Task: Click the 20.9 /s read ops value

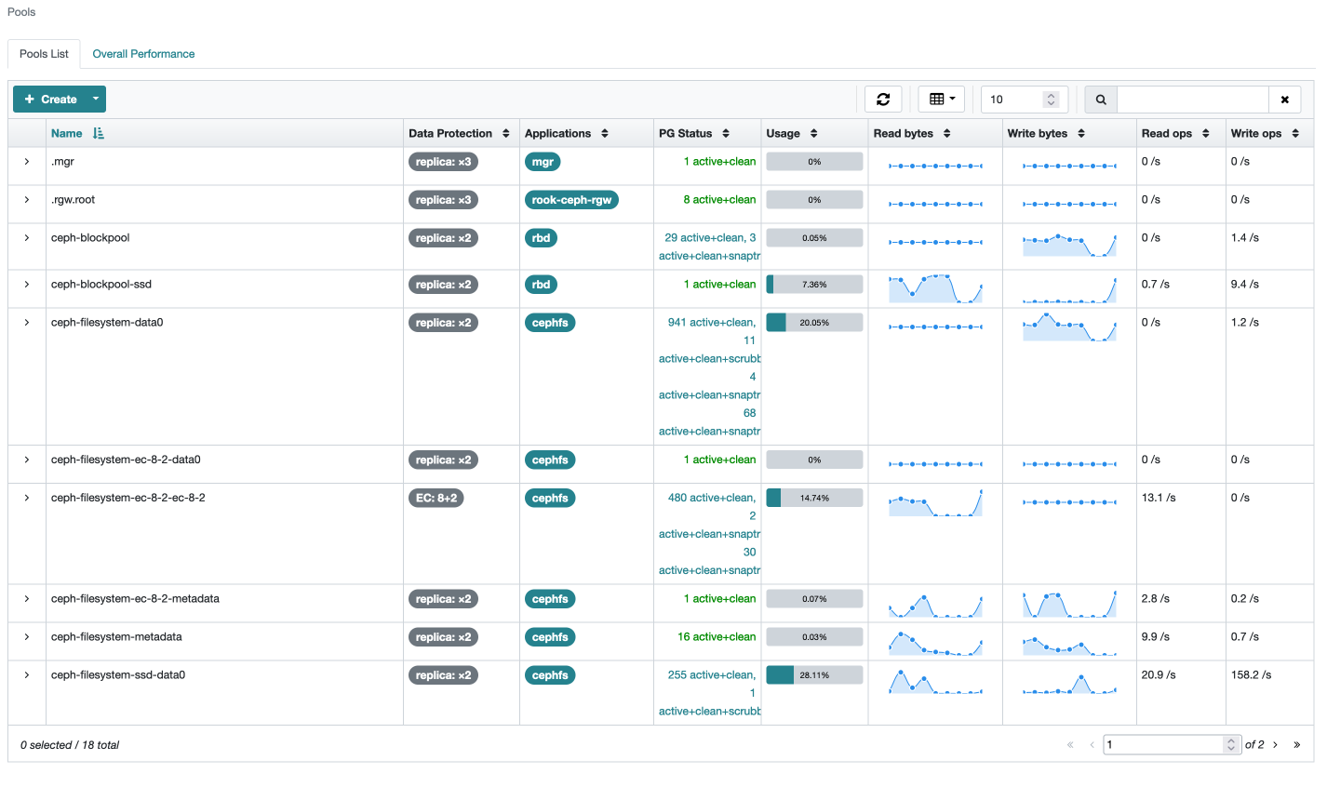Action: click(x=1159, y=675)
